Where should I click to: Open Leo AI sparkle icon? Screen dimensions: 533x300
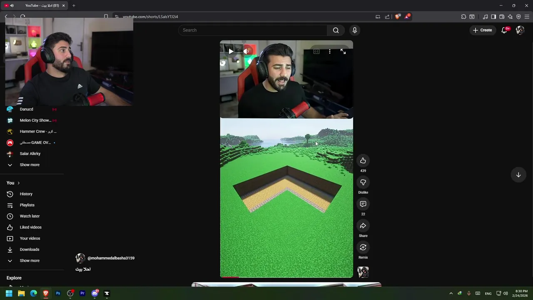(510, 17)
